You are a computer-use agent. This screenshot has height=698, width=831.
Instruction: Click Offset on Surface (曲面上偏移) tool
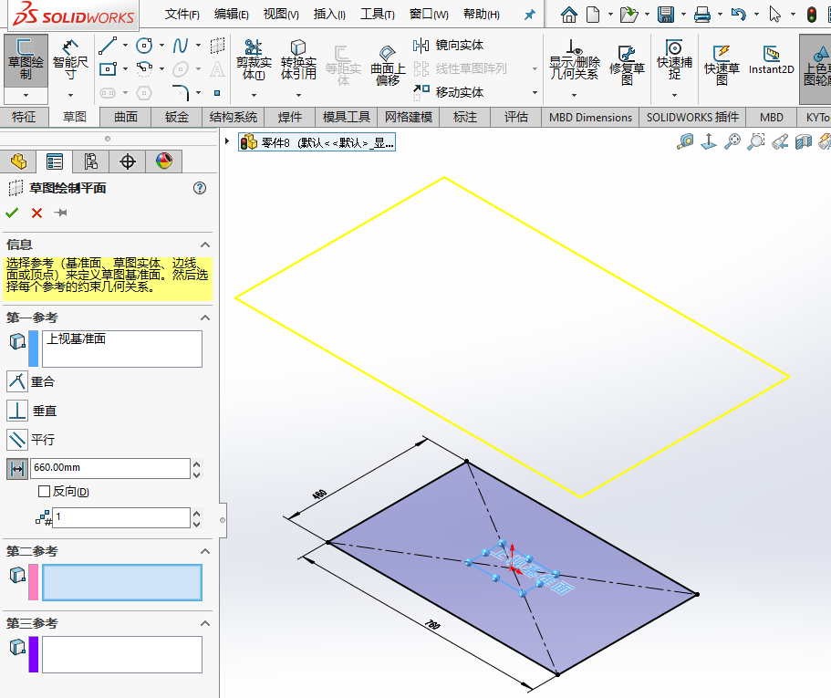tap(388, 66)
